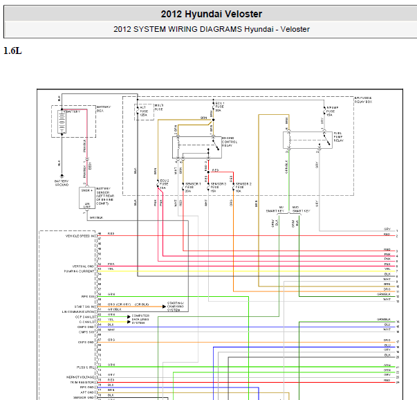Click the 'RPK SIG' pin label
The width and height of the screenshot is (417, 400).
click(x=88, y=297)
